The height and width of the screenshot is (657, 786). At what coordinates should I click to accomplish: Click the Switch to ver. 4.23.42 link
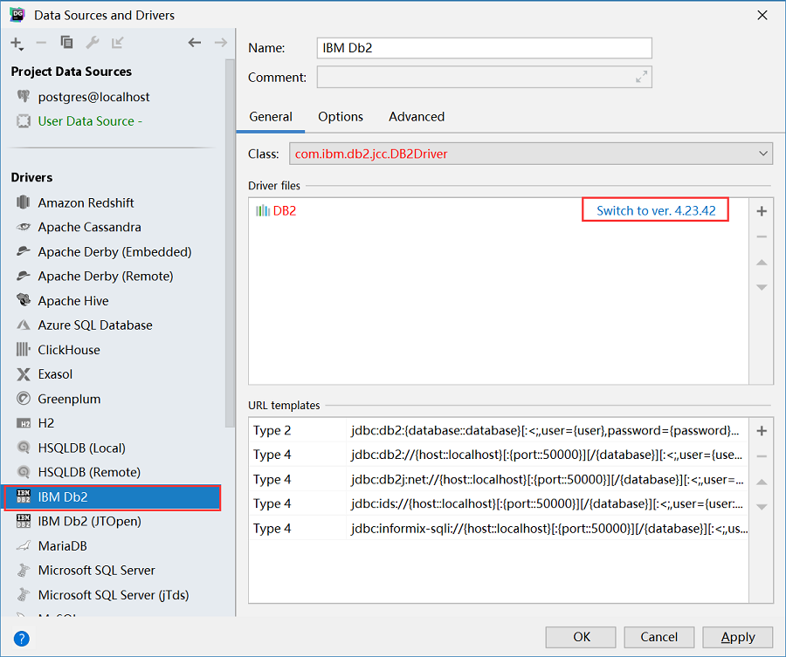(x=655, y=209)
